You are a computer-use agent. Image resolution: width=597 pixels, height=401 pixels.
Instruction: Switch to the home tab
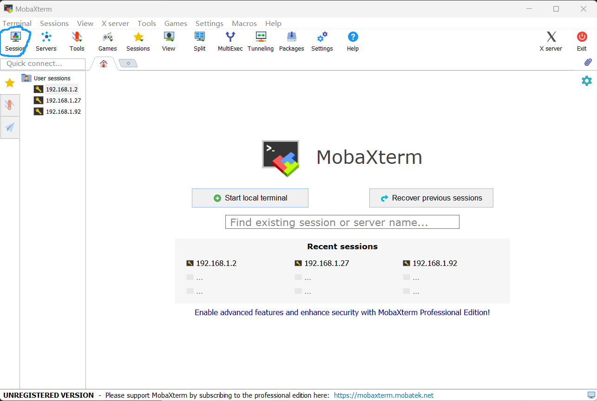click(x=104, y=64)
